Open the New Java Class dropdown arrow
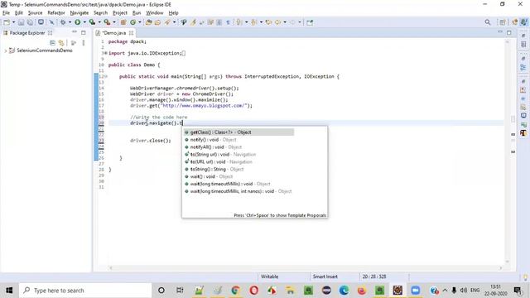The image size is (530, 298). [140, 22]
